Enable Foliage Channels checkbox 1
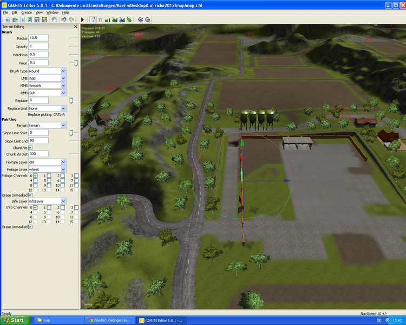The width and height of the screenshot is (406, 325). tap(49, 175)
